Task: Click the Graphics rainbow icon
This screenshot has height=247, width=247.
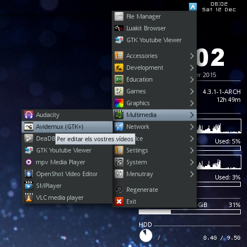Action: [119, 103]
